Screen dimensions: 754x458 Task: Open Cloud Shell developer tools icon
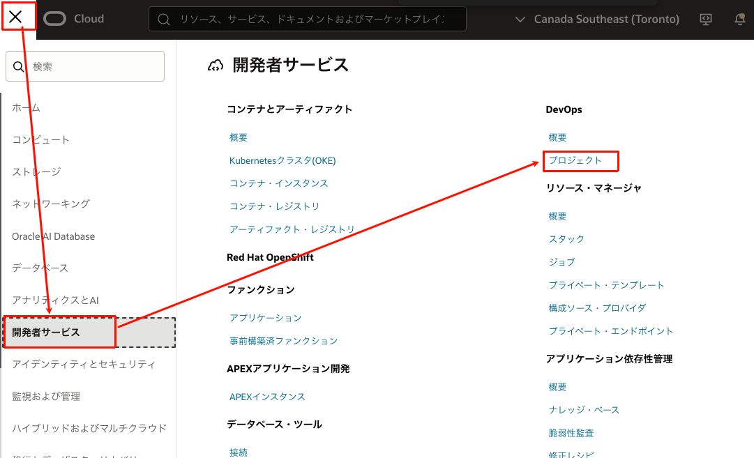[x=706, y=20]
